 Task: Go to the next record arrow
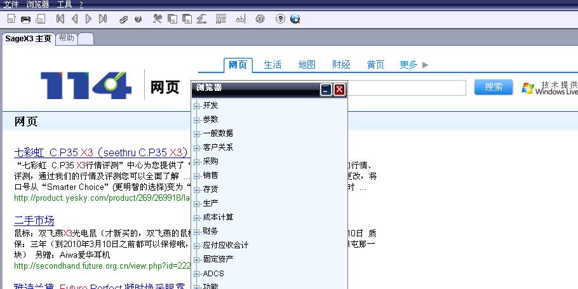[88, 19]
